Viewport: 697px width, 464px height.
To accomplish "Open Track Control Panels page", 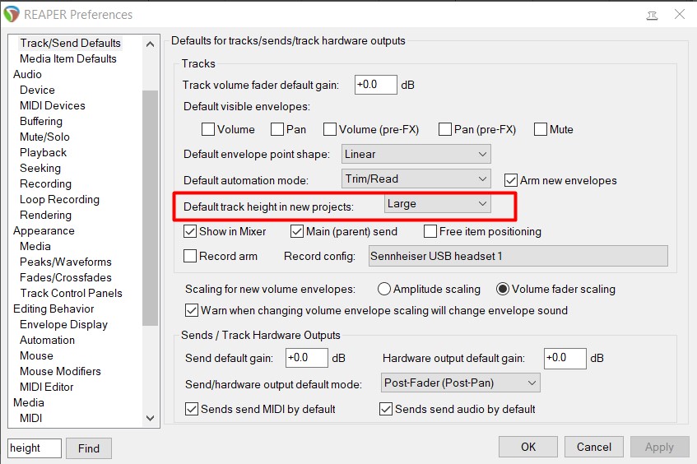I will (x=71, y=293).
